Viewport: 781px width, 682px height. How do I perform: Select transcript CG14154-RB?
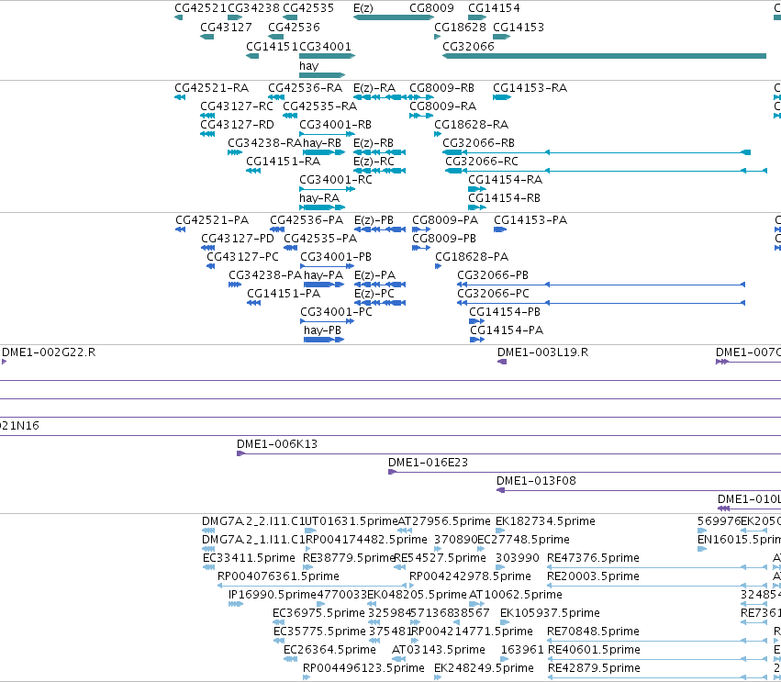point(505,198)
